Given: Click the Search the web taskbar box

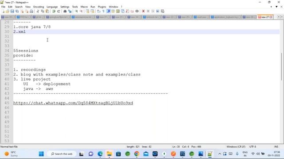Looking at the screenshot, I should coord(62,154).
